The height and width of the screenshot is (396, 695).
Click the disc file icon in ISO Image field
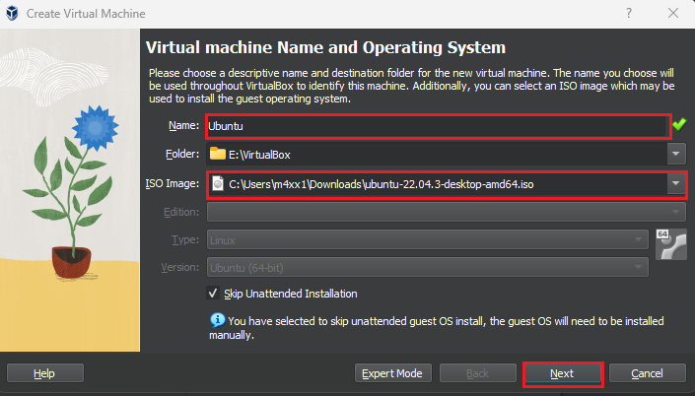[x=218, y=183]
